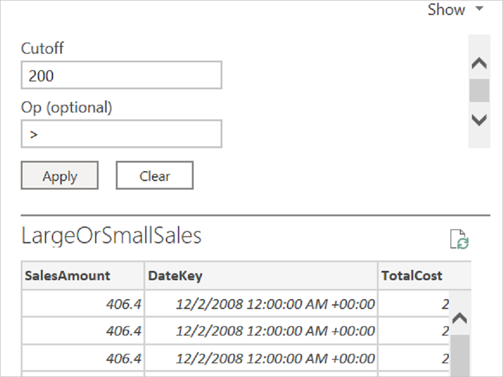
Task: Apply the cutoff filter
Action: [x=59, y=175]
